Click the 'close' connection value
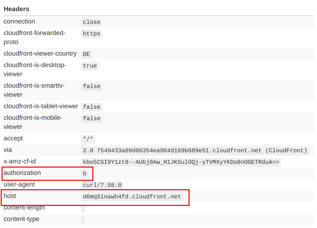 click(x=91, y=22)
